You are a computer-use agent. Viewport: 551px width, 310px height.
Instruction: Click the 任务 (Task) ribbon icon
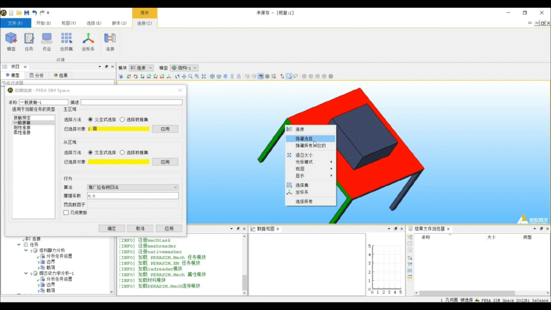[x=29, y=42]
